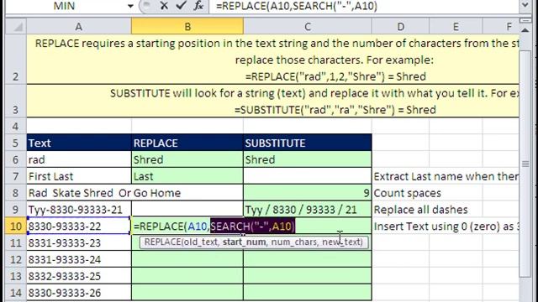Click the REPLACE description in row 2
This screenshot has width=538, height=302.
[272, 60]
